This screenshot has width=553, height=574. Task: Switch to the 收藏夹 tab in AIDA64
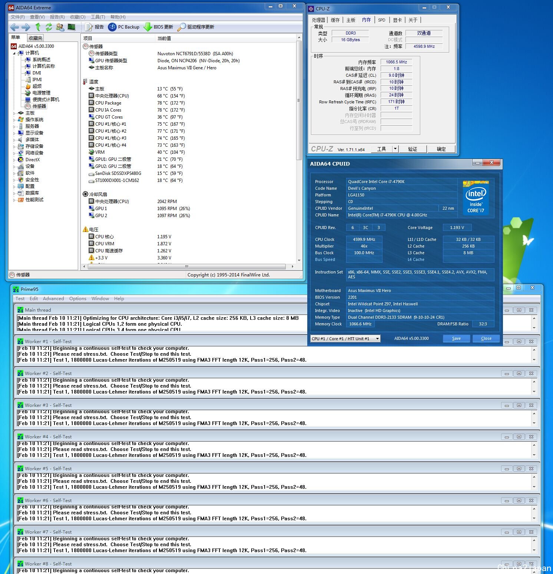pos(36,38)
